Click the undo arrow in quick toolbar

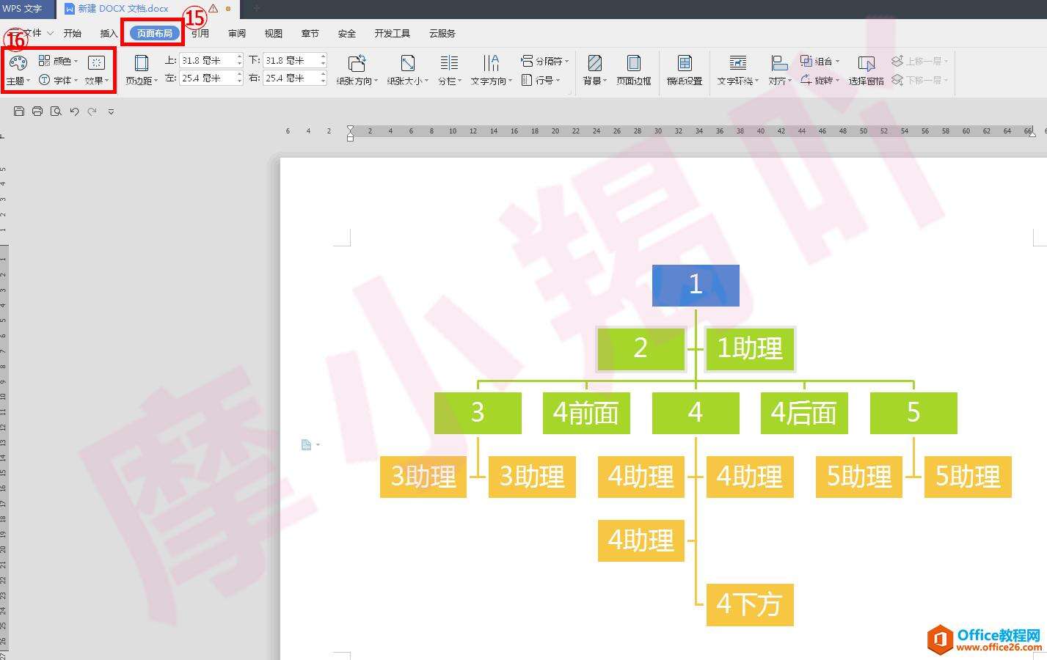point(74,111)
